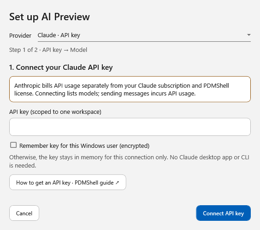Enable Remember key for this Windows user checkbox

[x=13, y=145]
